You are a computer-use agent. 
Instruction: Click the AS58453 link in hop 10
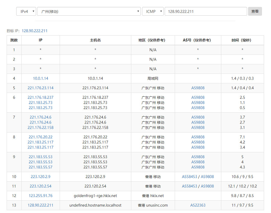point(189,177)
